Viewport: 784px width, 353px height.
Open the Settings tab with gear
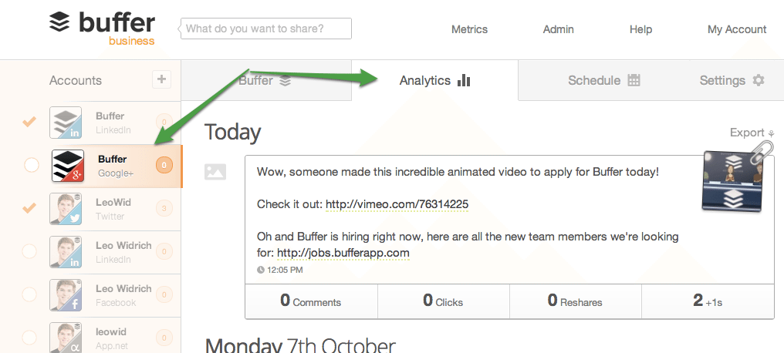click(732, 80)
